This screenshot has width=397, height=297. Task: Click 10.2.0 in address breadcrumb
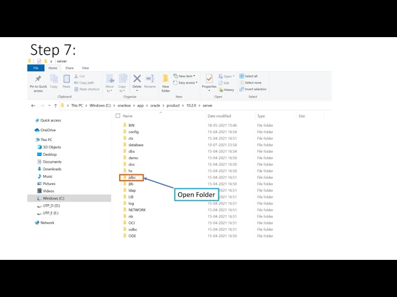pyautogui.click(x=191, y=106)
